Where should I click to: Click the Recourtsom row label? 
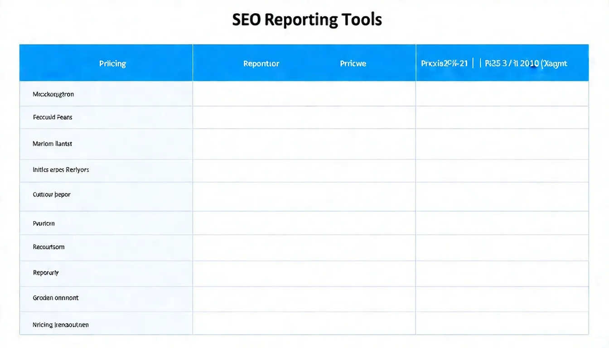[x=48, y=247]
